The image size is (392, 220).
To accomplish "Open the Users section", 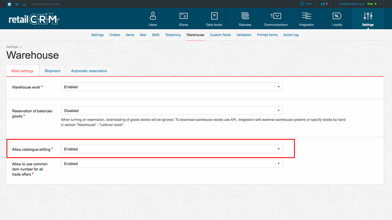I will point(153,19).
